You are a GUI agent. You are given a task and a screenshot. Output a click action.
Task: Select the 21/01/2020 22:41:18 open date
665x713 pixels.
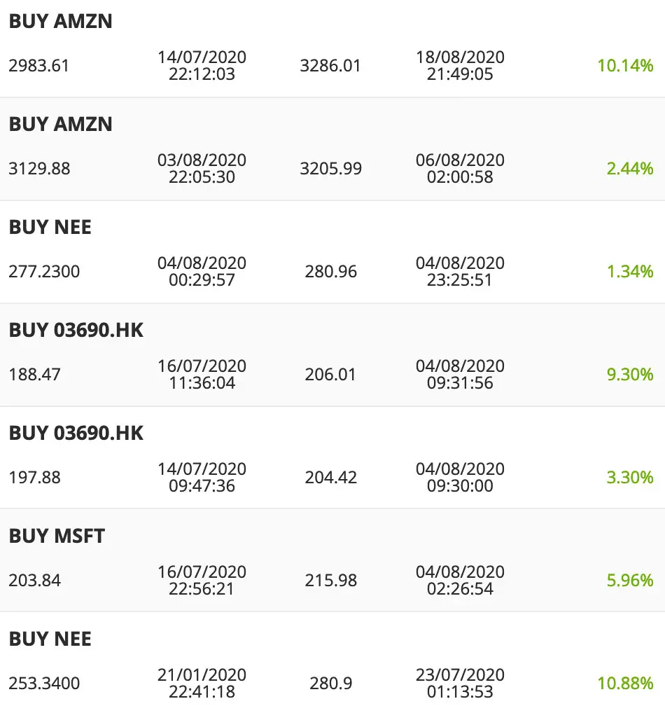click(202, 683)
